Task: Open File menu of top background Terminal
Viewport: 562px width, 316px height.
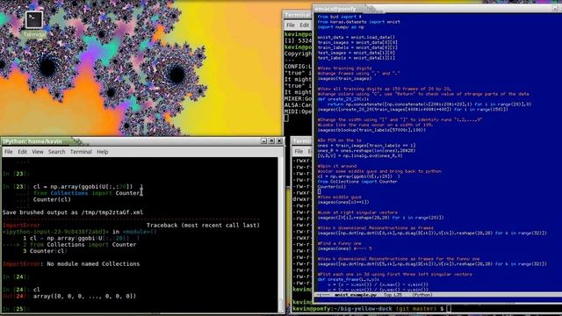Action: [291, 25]
